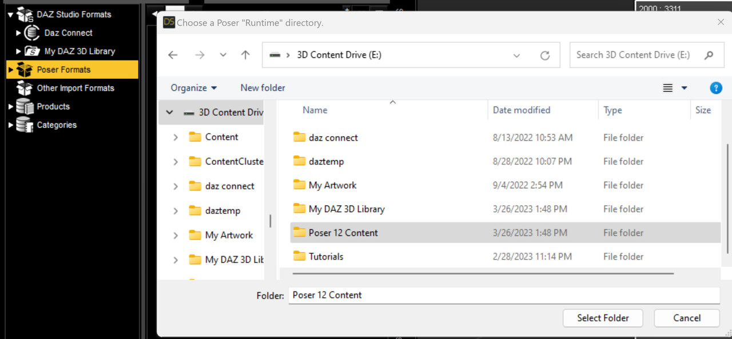Select My Artwork in the navigation pane
The width and height of the screenshot is (732, 339).
(x=229, y=235)
